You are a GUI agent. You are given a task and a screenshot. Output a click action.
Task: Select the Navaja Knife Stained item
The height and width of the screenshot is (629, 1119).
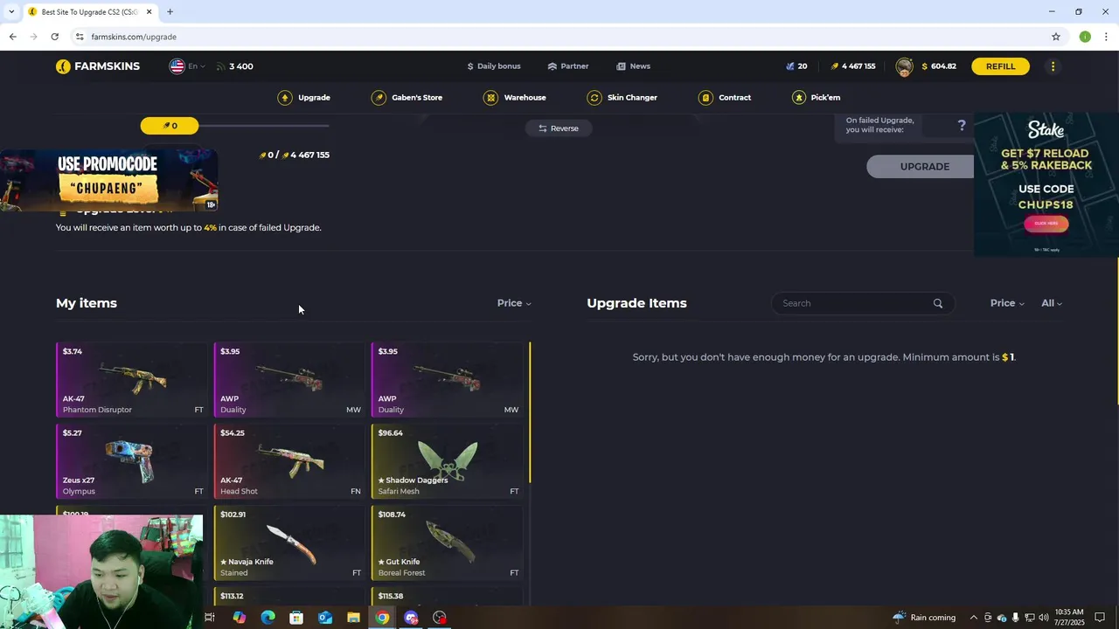pos(289,543)
